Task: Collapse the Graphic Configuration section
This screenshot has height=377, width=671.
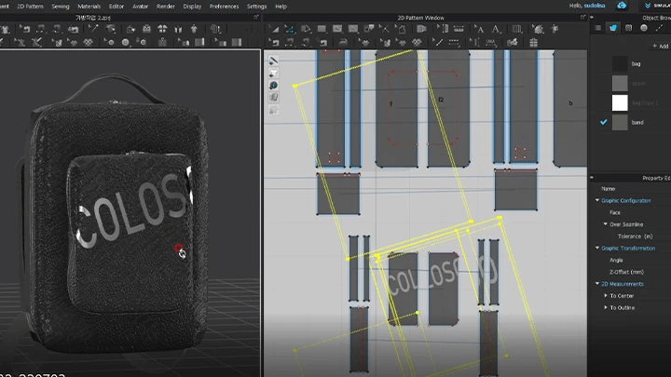Action: point(597,200)
